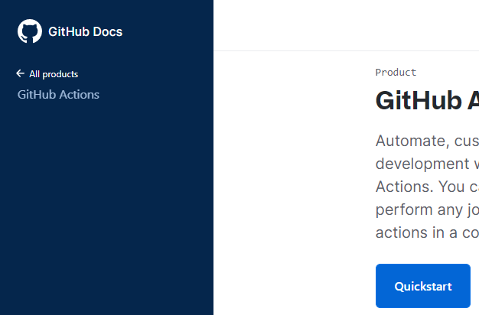Click the 'GitHub A' page heading
The height and width of the screenshot is (315, 479).
click(x=427, y=101)
